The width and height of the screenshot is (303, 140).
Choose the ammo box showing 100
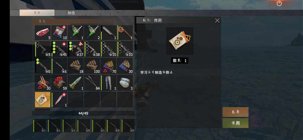(x=92, y=66)
